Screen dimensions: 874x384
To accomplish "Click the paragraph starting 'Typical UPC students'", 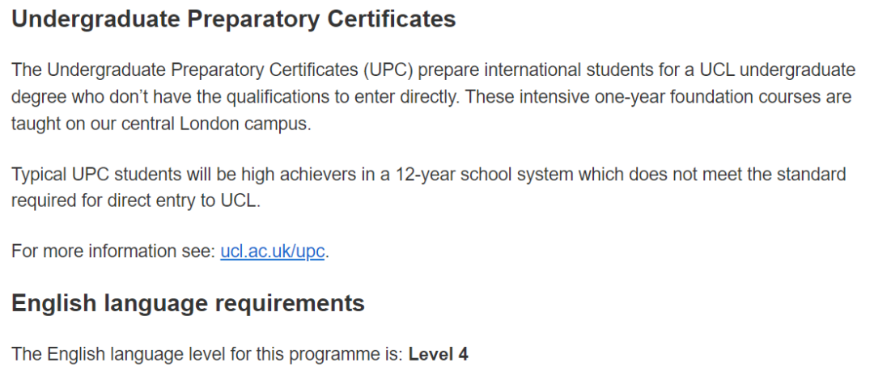I will (x=428, y=188).
